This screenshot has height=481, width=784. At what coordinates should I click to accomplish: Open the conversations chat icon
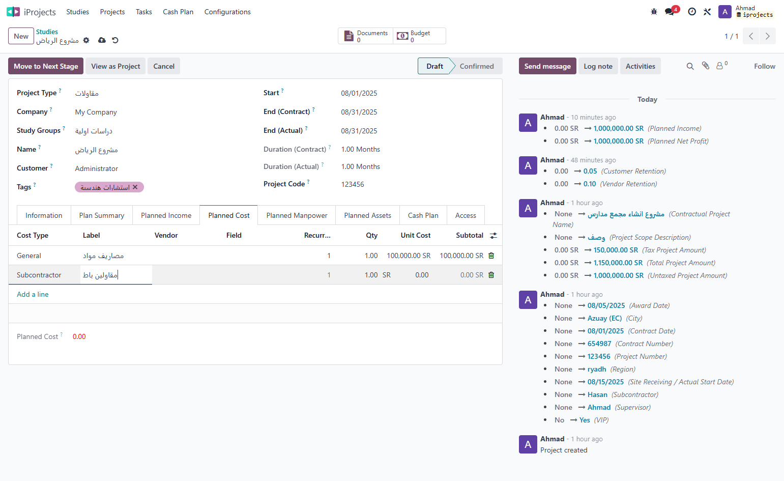(x=670, y=12)
